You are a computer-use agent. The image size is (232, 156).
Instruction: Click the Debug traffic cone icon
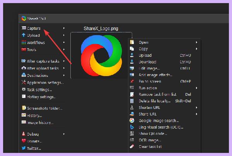24,134
